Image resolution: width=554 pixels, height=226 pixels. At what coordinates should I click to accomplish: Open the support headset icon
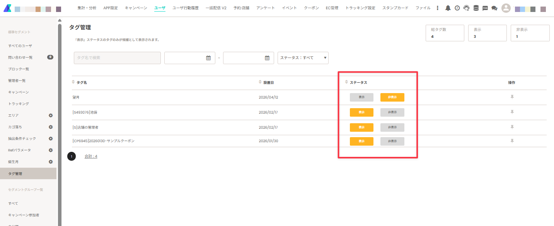pos(466,8)
